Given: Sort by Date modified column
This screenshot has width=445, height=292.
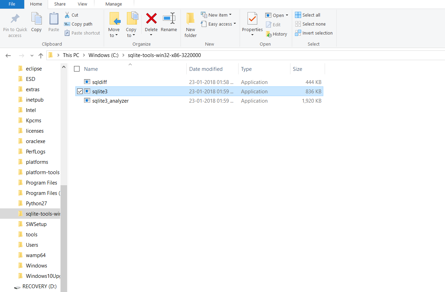Looking at the screenshot, I should 206,69.
